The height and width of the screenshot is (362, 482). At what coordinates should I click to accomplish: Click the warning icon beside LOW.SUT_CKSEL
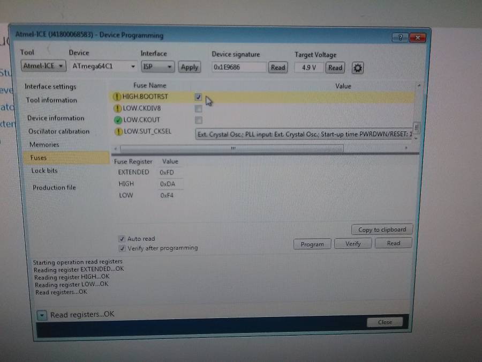119,132
